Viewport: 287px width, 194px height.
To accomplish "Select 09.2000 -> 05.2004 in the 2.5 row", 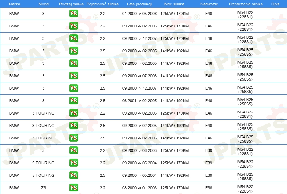I will pyautogui.click(x=139, y=175).
